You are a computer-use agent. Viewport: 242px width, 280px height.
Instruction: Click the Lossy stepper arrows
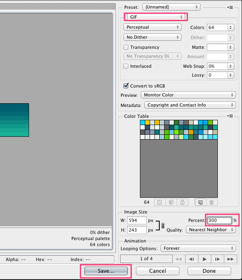(x=231, y=75)
